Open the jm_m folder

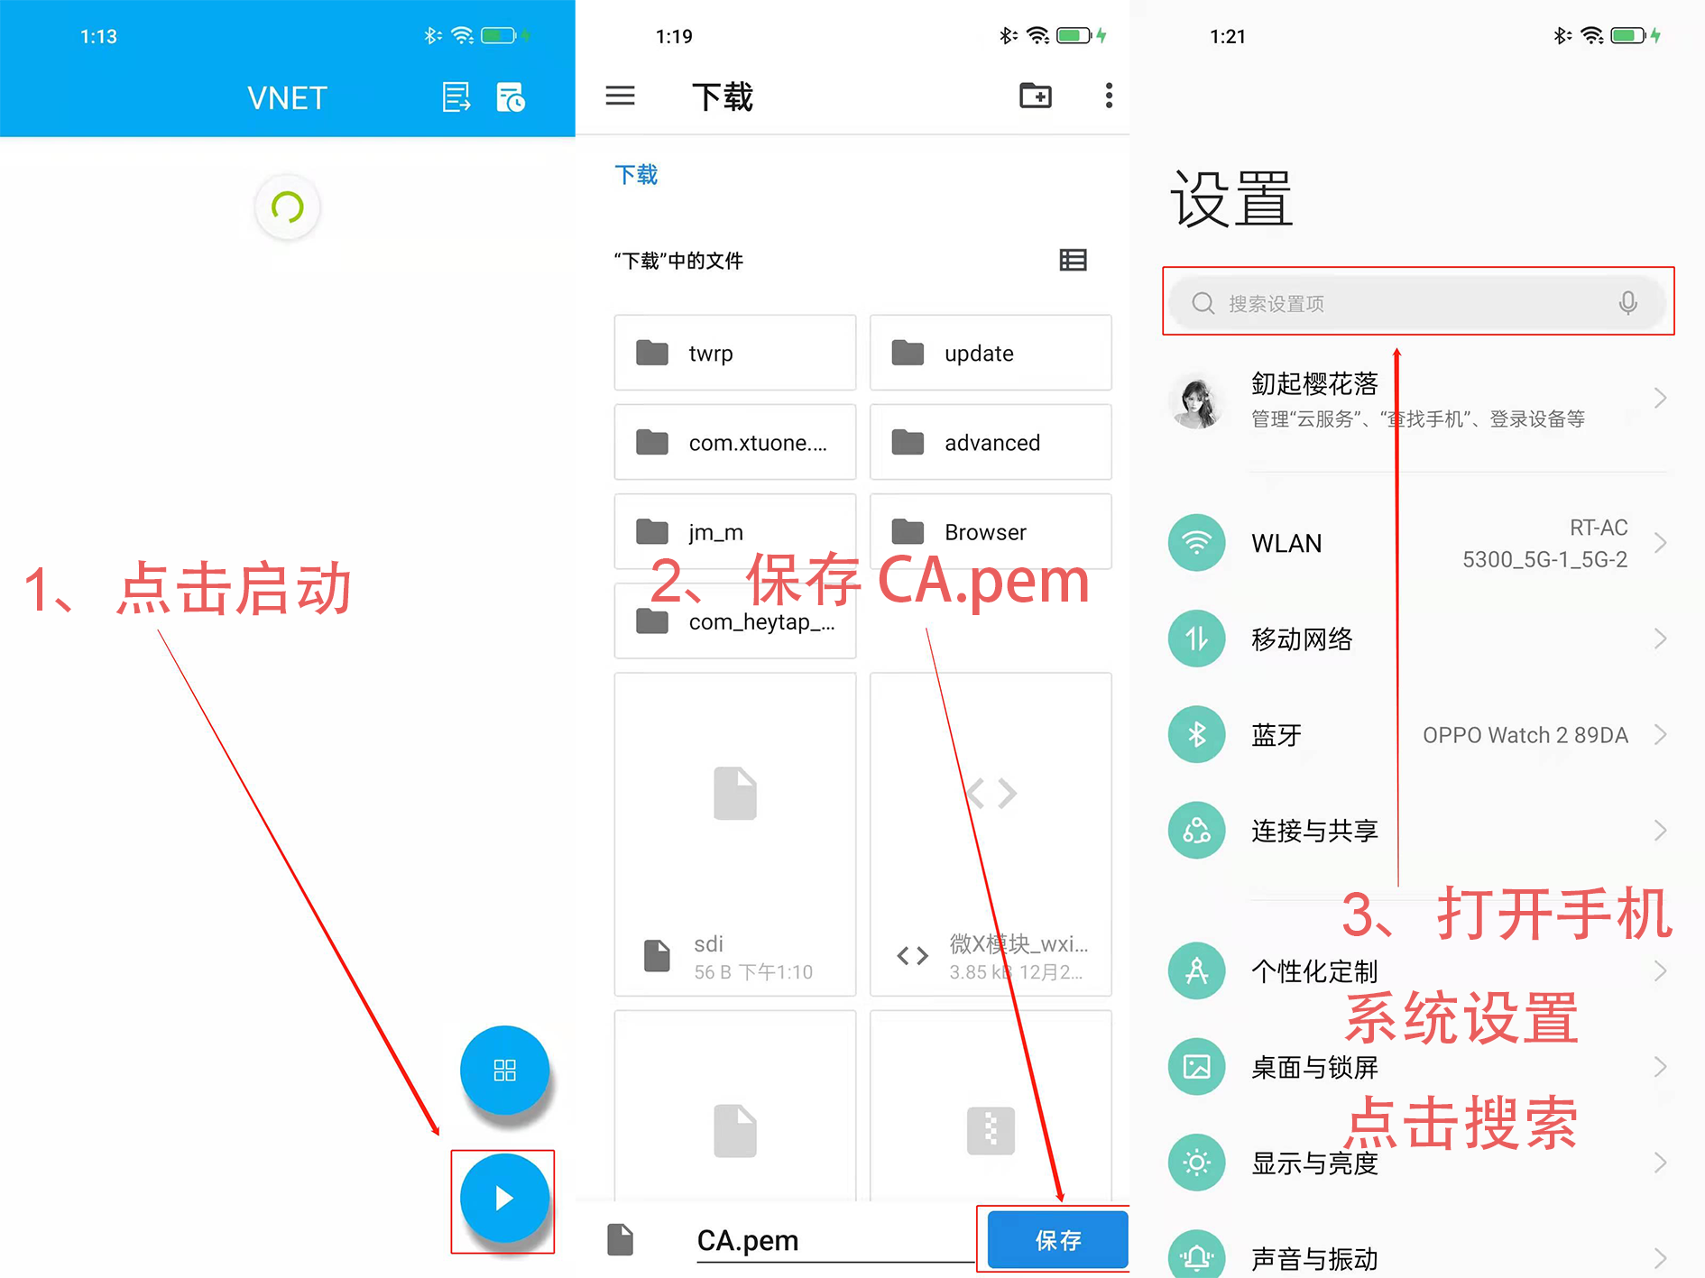tap(735, 531)
